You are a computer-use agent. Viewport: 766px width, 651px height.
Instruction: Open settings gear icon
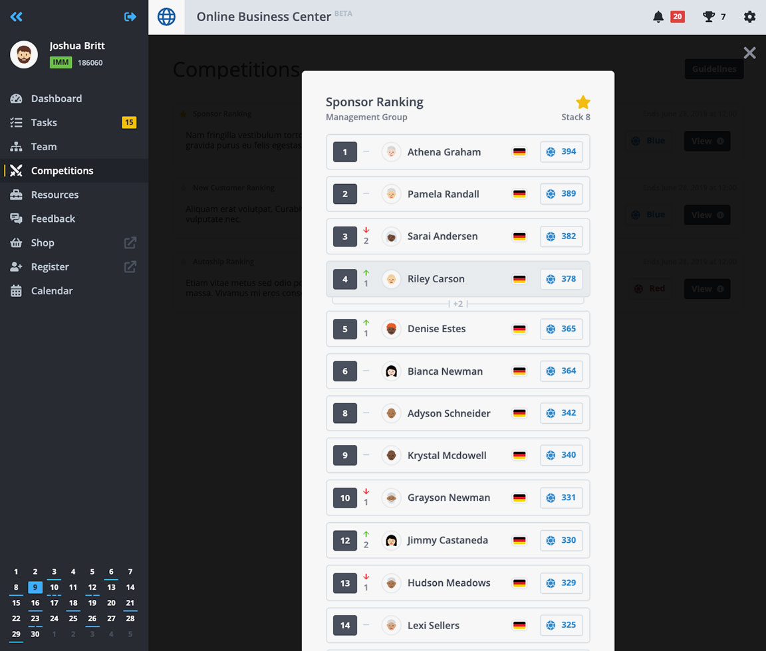click(749, 17)
